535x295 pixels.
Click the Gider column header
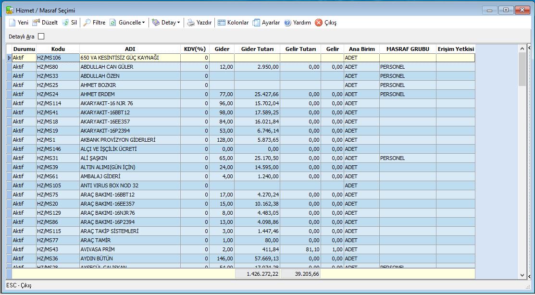coord(222,49)
